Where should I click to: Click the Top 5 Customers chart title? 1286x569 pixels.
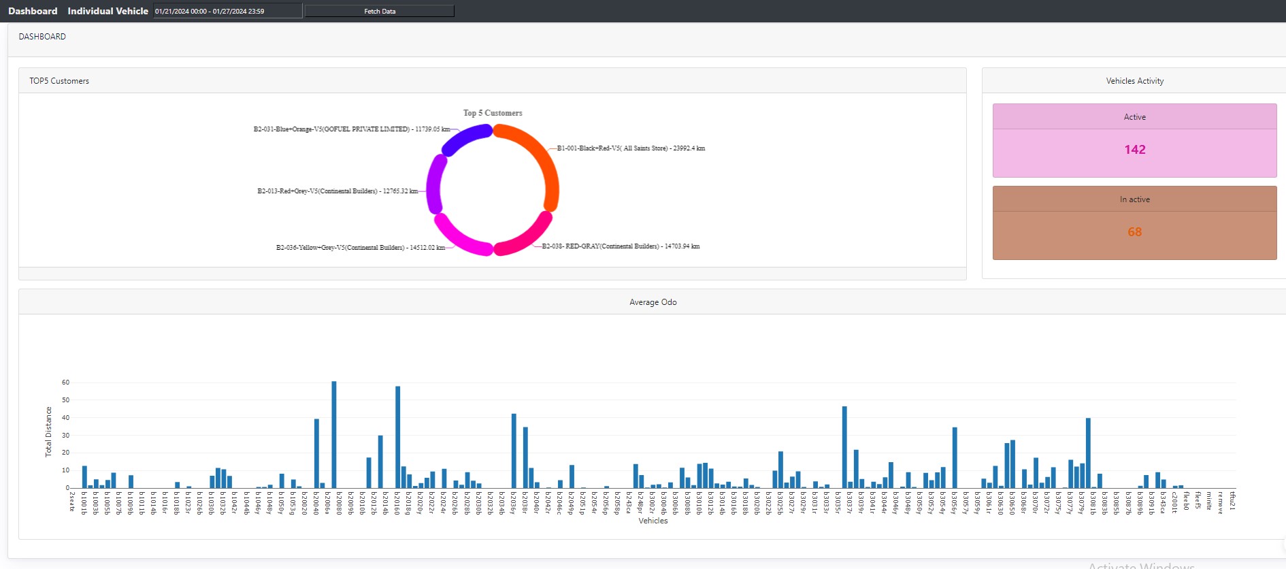point(493,113)
